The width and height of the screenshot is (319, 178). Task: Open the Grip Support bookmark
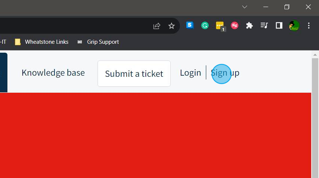tap(98, 42)
